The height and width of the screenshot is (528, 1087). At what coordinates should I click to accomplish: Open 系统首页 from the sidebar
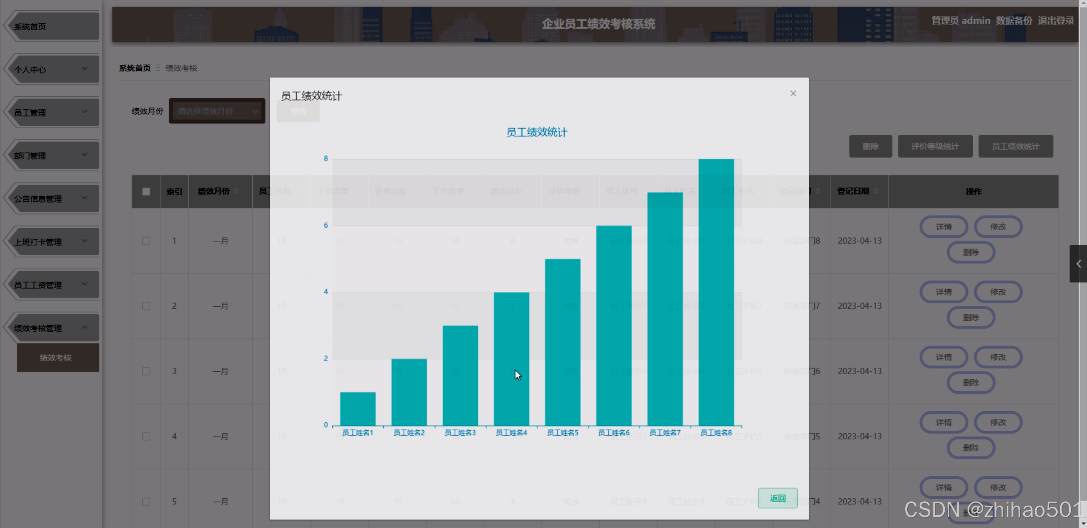pyautogui.click(x=51, y=26)
